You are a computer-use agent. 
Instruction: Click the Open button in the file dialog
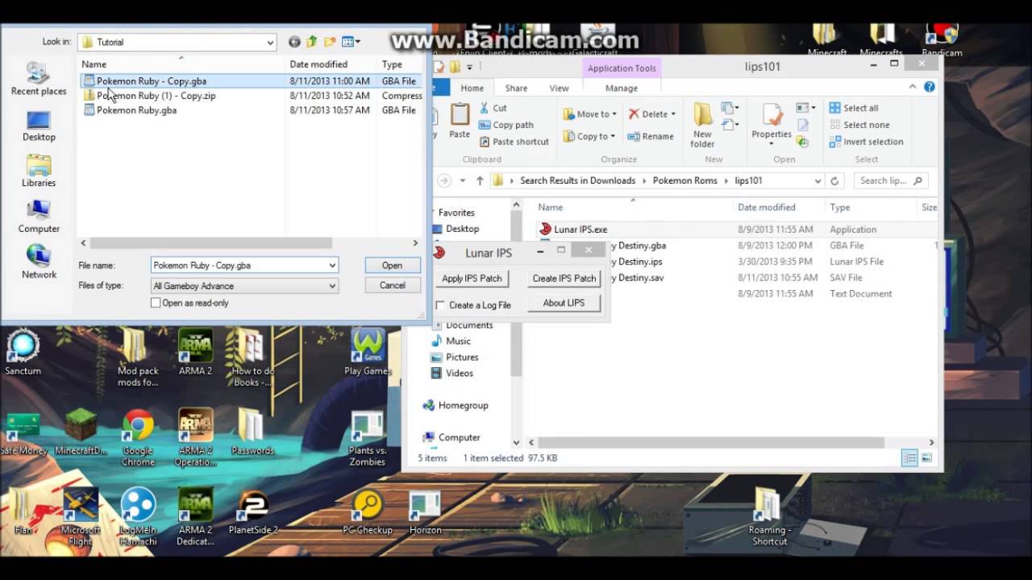392,265
